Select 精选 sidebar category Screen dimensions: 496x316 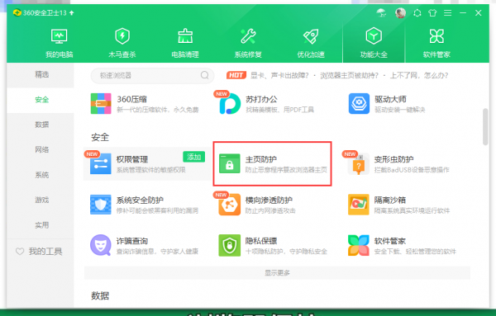41,74
